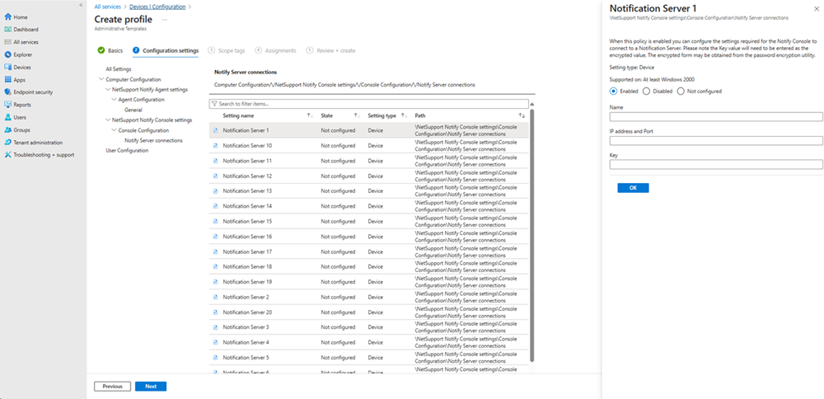The image size is (824, 399).
Task: Go to the Basics step tab
Action: coord(110,50)
